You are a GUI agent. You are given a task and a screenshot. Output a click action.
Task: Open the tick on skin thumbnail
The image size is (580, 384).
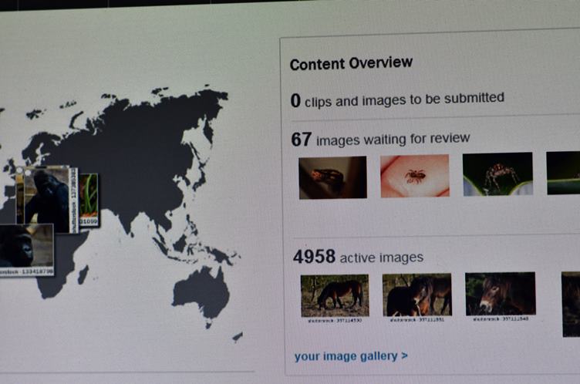click(x=415, y=176)
